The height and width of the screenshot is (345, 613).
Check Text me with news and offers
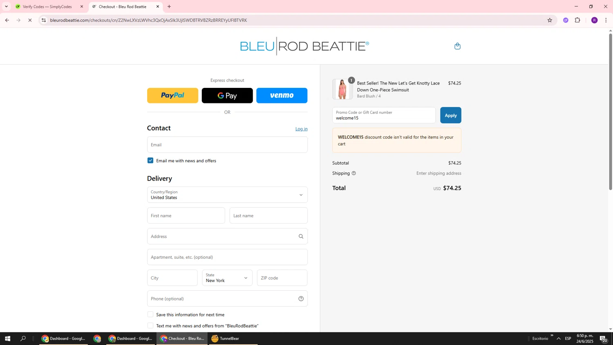tap(150, 326)
